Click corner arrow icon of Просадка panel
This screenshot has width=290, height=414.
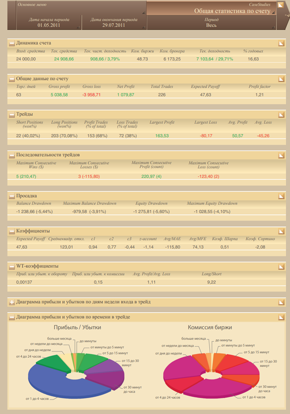pyautogui.click(x=281, y=196)
